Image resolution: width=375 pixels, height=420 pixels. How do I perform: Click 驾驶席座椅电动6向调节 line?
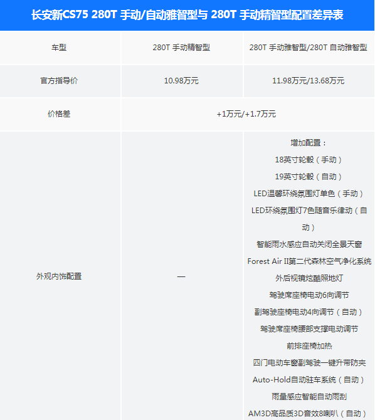309,295
